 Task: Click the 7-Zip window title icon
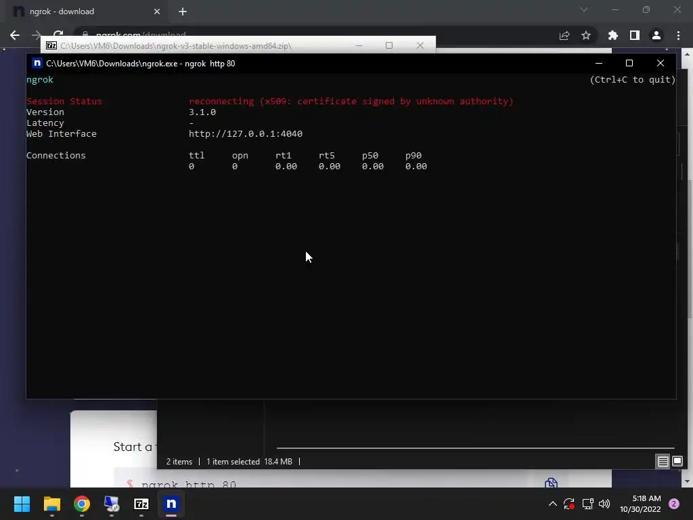point(51,45)
